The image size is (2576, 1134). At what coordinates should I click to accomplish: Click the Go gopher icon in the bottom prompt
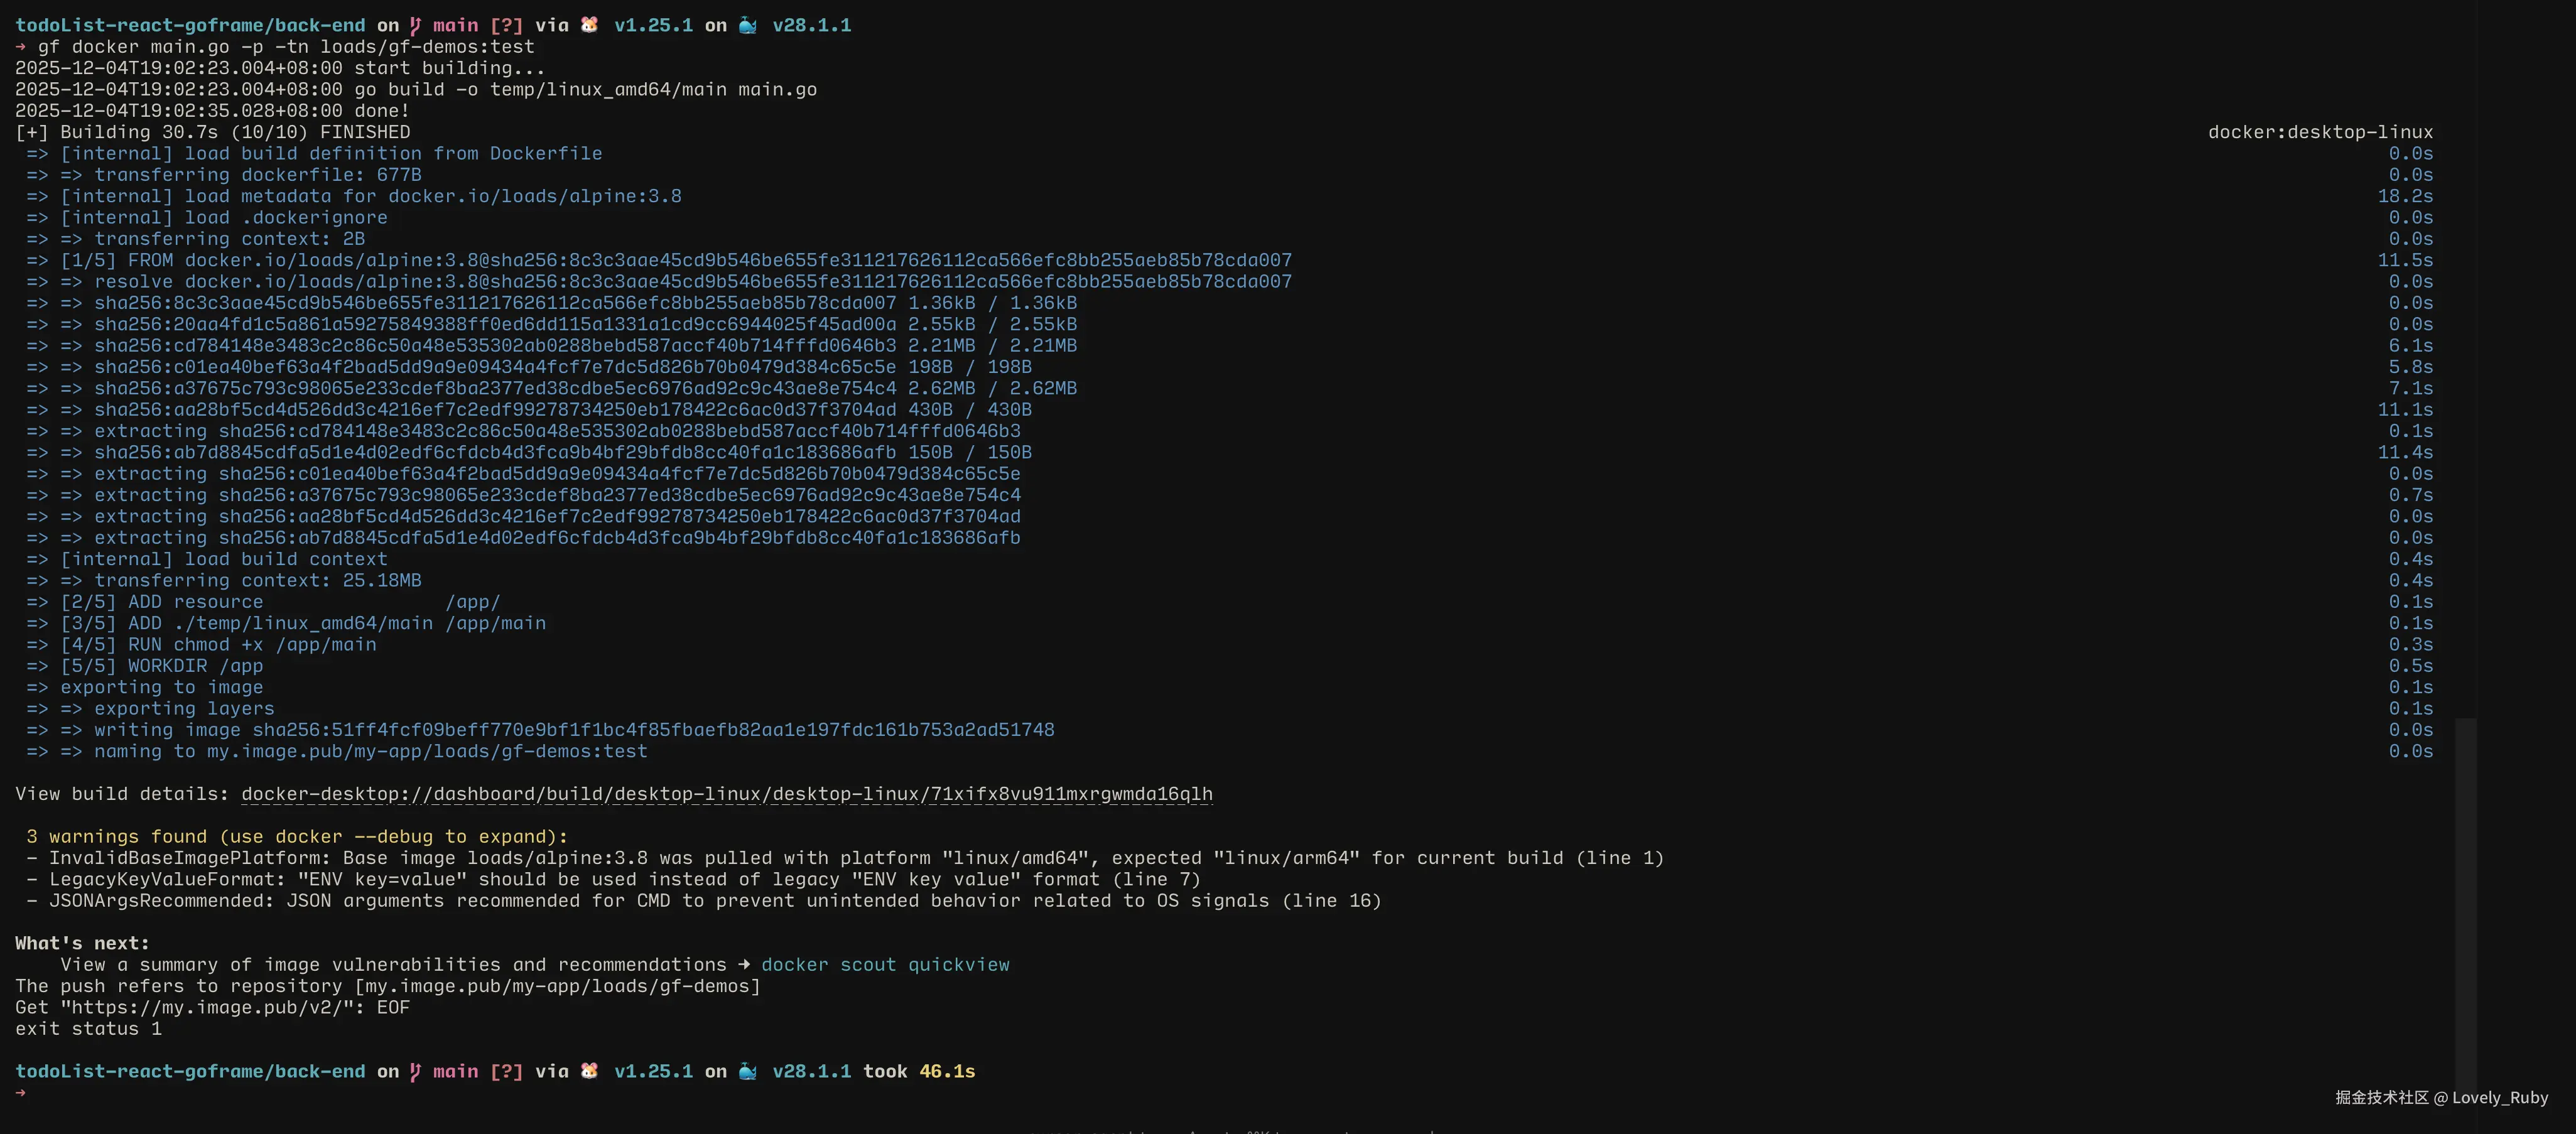(x=590, y=1070)
